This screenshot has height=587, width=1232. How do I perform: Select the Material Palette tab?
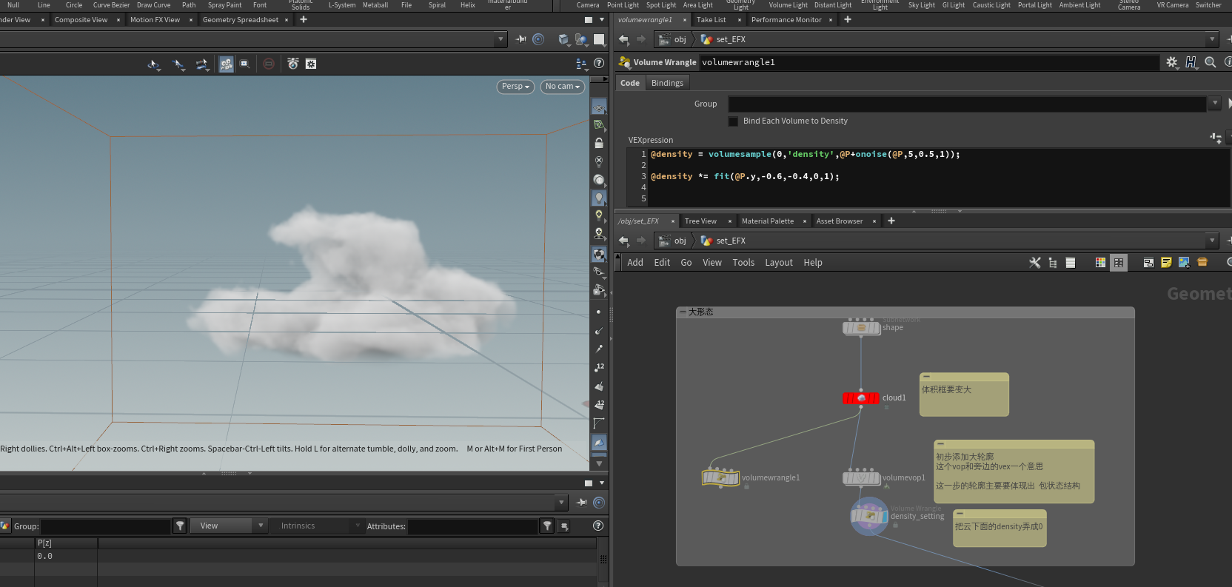(x=767, y=221)
